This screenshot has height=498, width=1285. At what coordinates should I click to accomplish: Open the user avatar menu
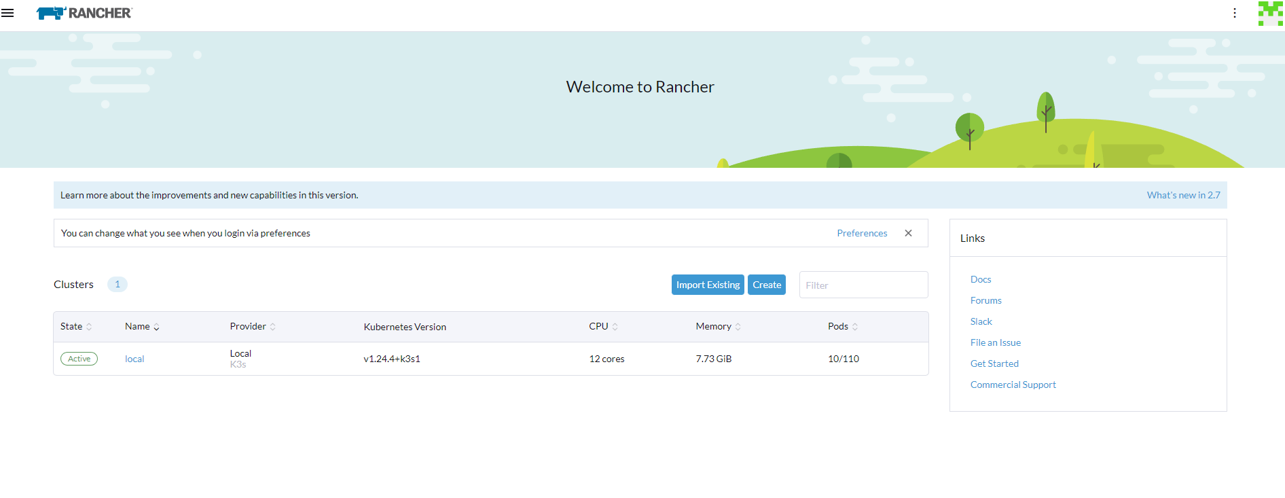point(1270,13)
